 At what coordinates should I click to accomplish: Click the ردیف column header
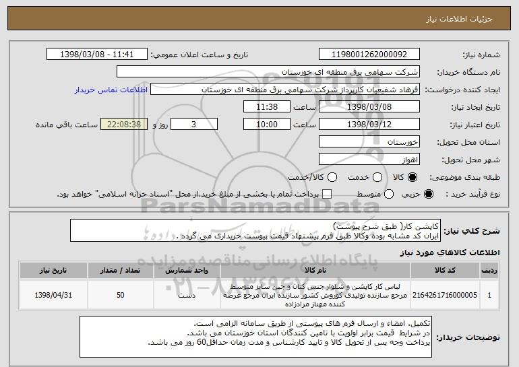pyautogui.click(x=489, y=271)
